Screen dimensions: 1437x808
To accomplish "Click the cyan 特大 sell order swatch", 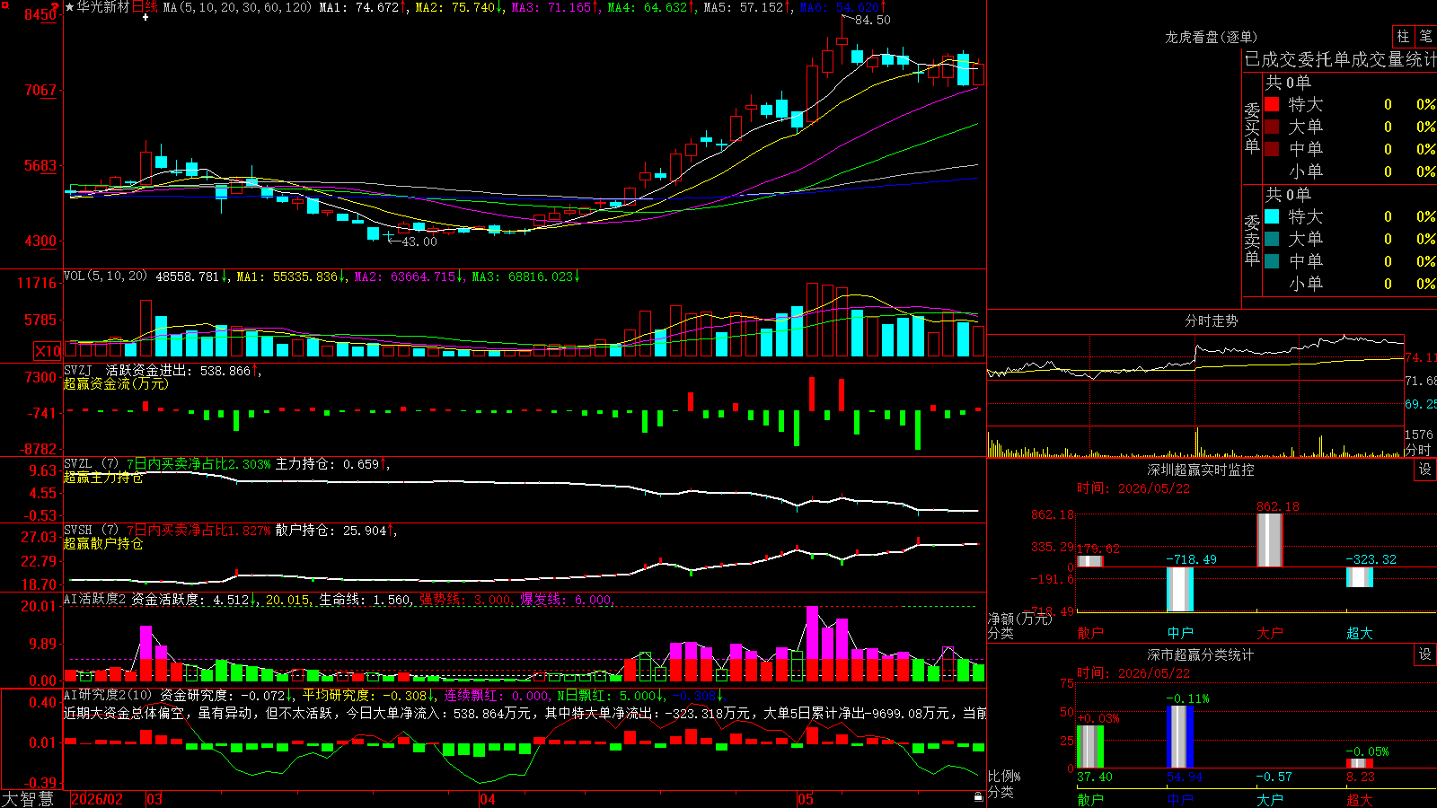I will [1272, 216].
